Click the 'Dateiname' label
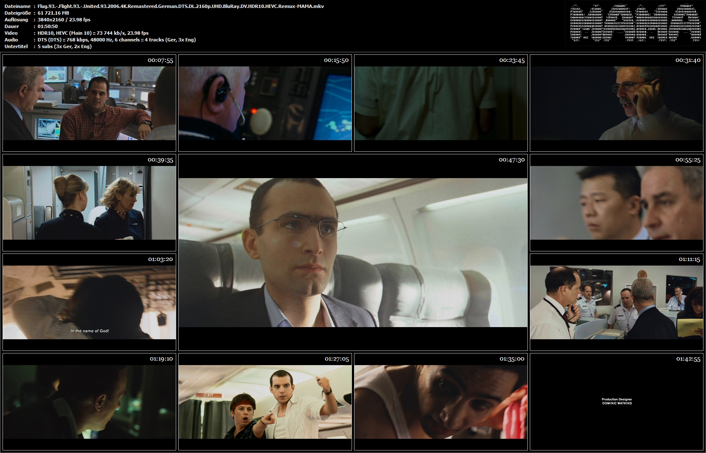The width and height of the screenshot is (706, 453). (18, 6)
